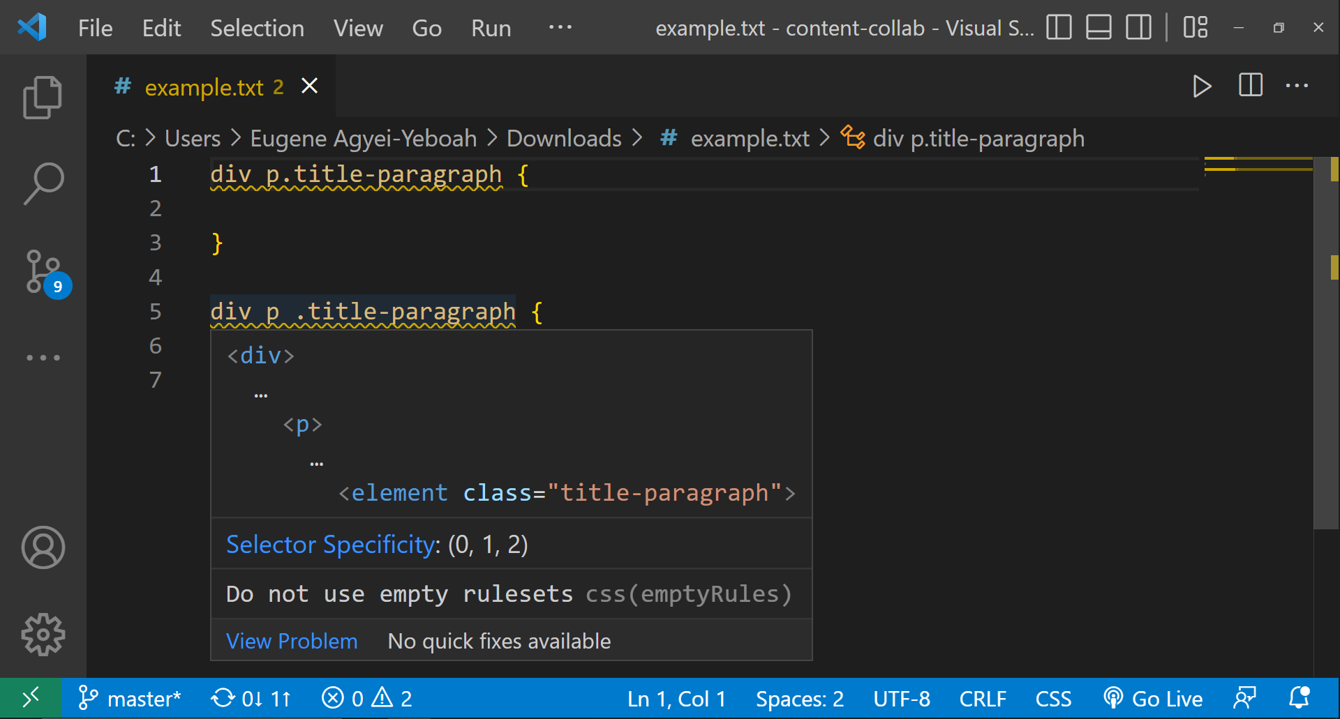Open the Selection menu
The height and width of the screenshot is (719, 1340).
(x=257, y=29)
